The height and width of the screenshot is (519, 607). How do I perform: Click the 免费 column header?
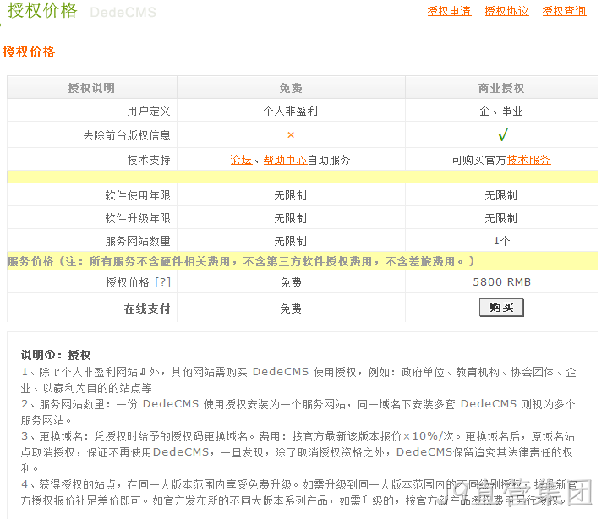[291, 88]
